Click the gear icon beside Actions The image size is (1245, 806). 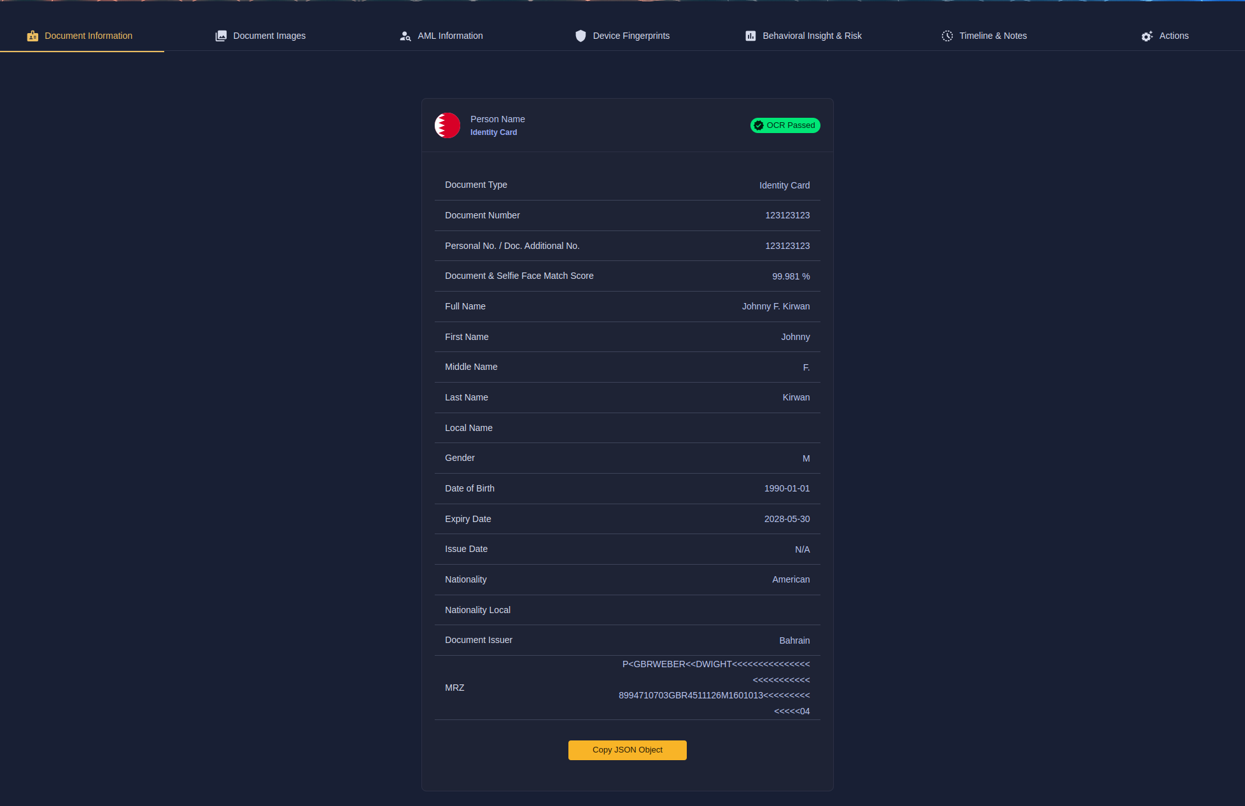pos(1147,36)
